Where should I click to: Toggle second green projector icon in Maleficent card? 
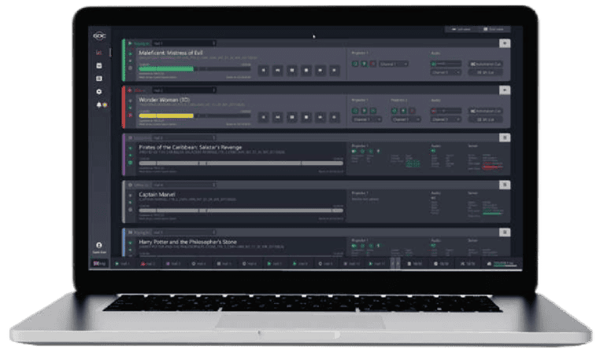point(364,64)
